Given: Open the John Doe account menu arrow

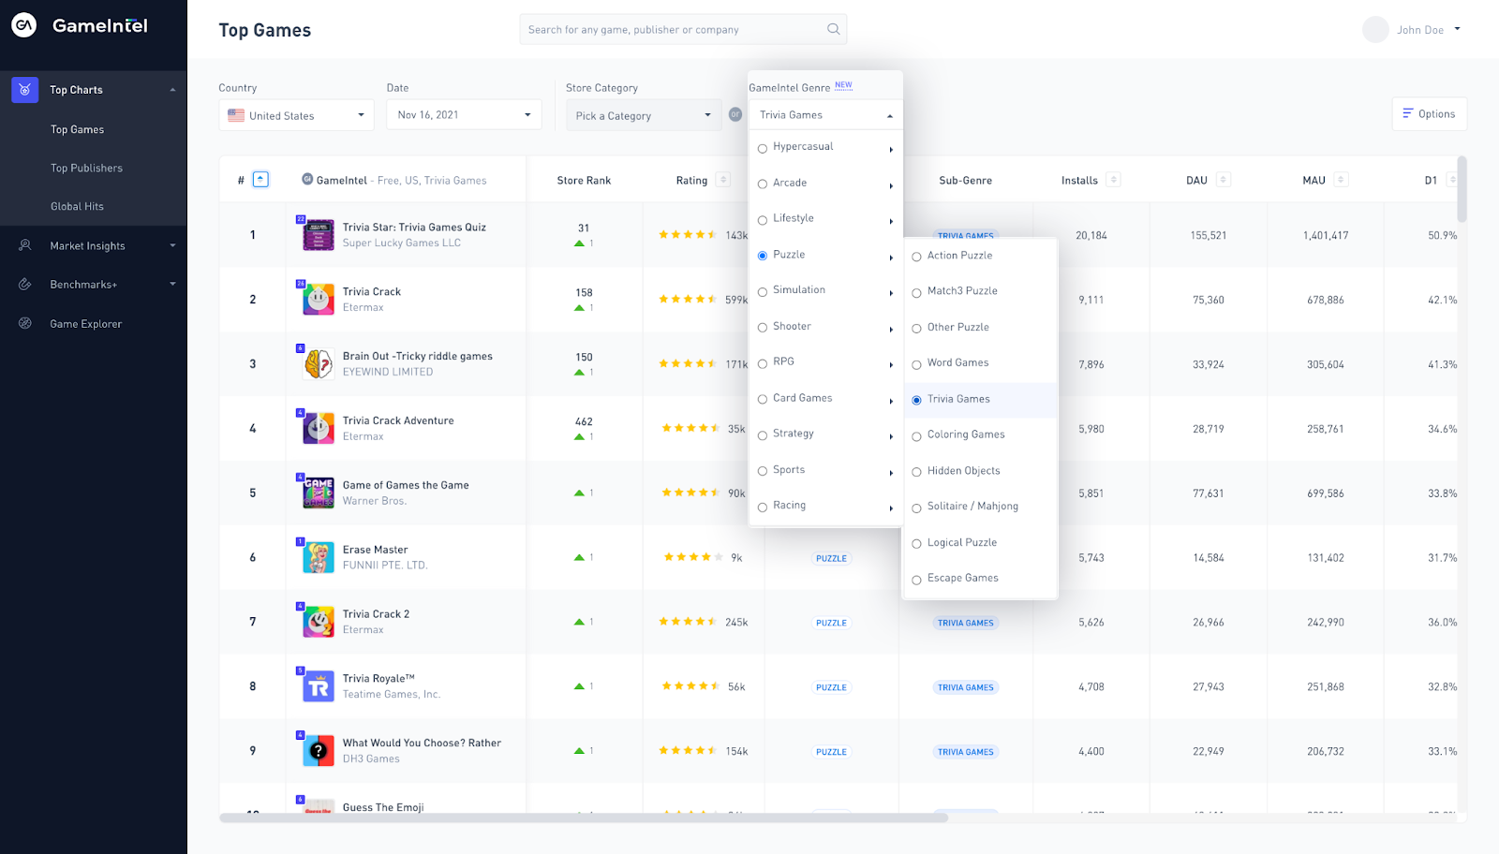Looking at the screenshot, I should tap(1457, 29).
